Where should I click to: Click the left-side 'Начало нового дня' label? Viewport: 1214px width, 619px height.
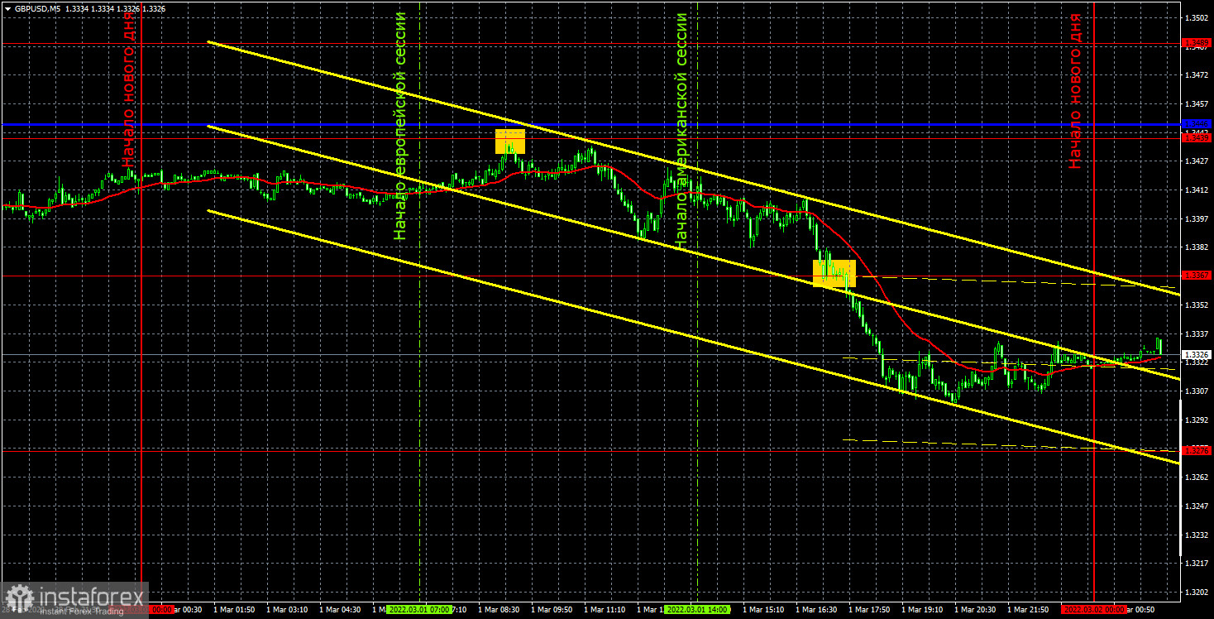tap(128, 89)
